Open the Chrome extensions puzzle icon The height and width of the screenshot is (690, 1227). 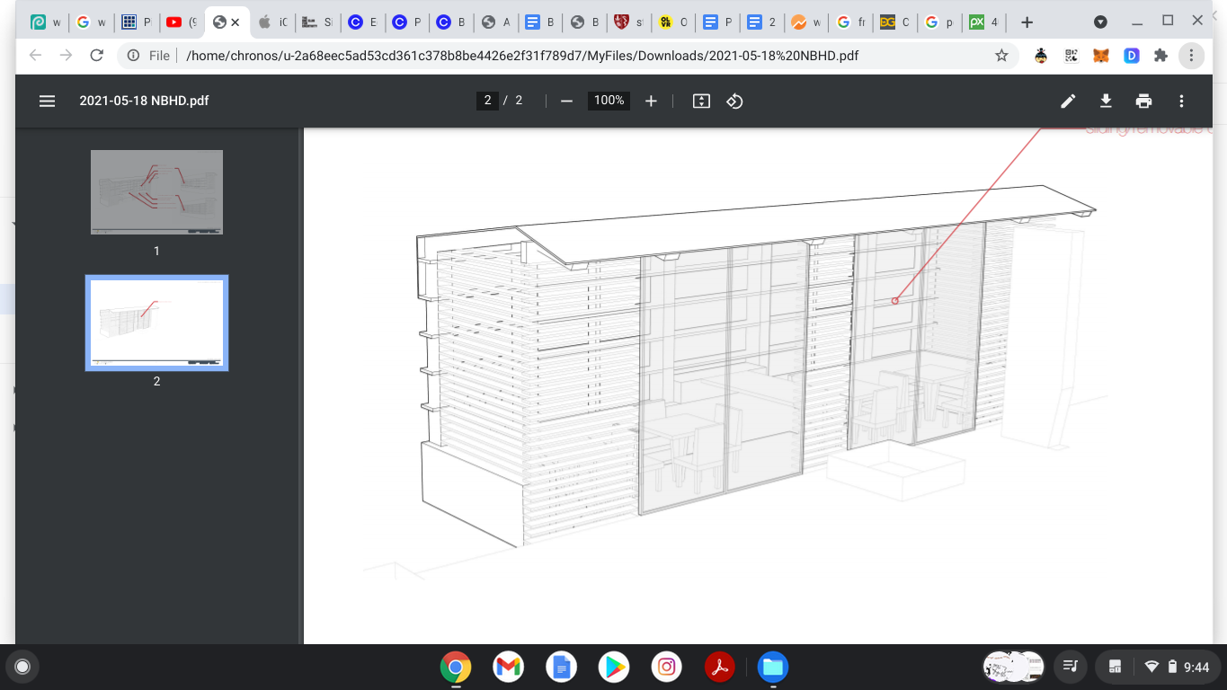tap(1160, 55)
